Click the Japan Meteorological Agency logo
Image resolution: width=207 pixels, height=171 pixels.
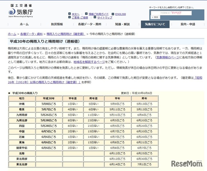click(x=21, y=11)
